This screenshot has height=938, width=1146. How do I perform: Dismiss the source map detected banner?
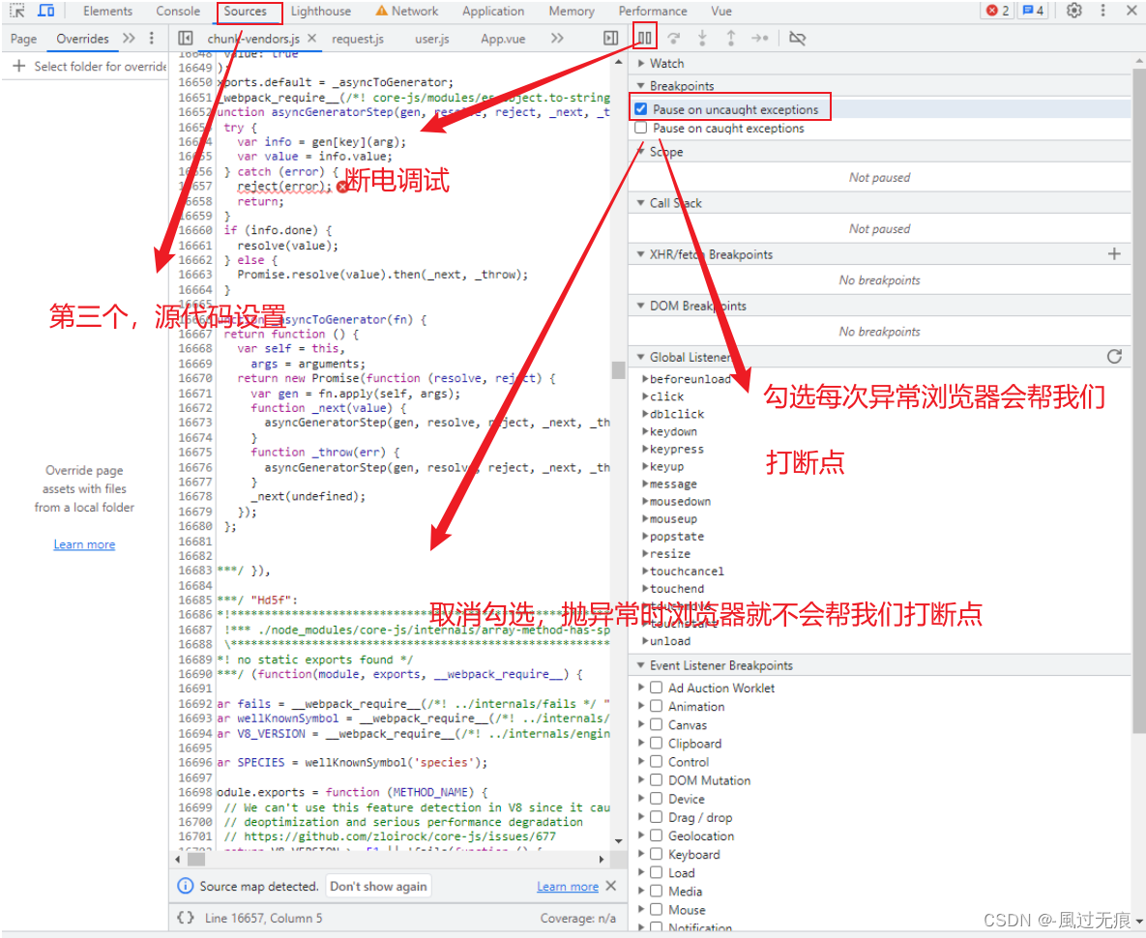coord(611,886)
